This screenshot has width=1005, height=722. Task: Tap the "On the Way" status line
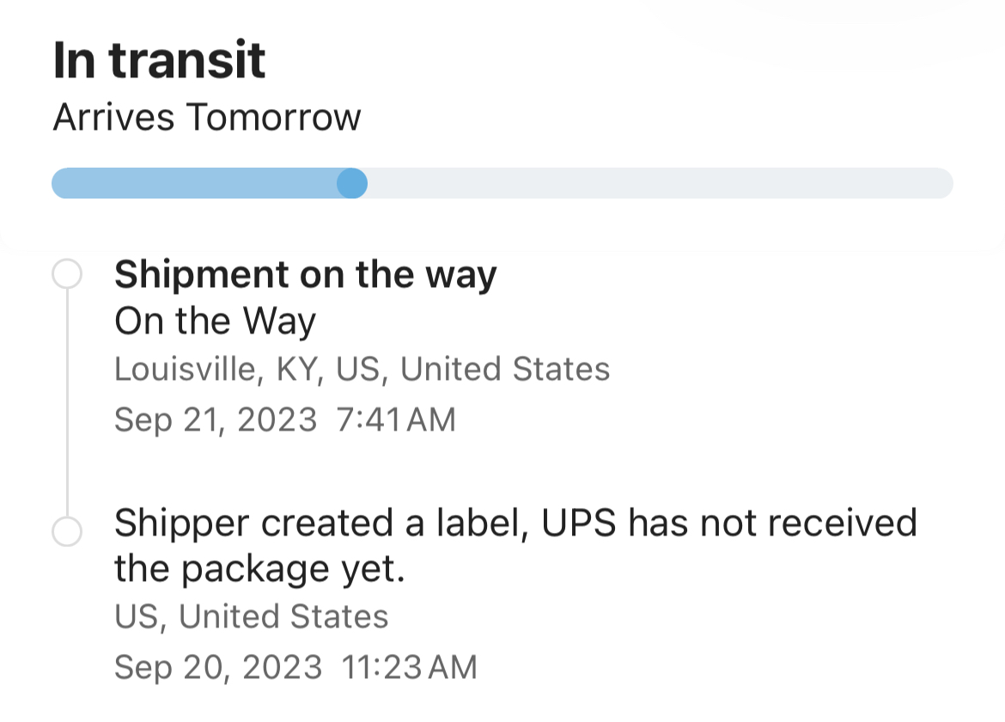215,321
